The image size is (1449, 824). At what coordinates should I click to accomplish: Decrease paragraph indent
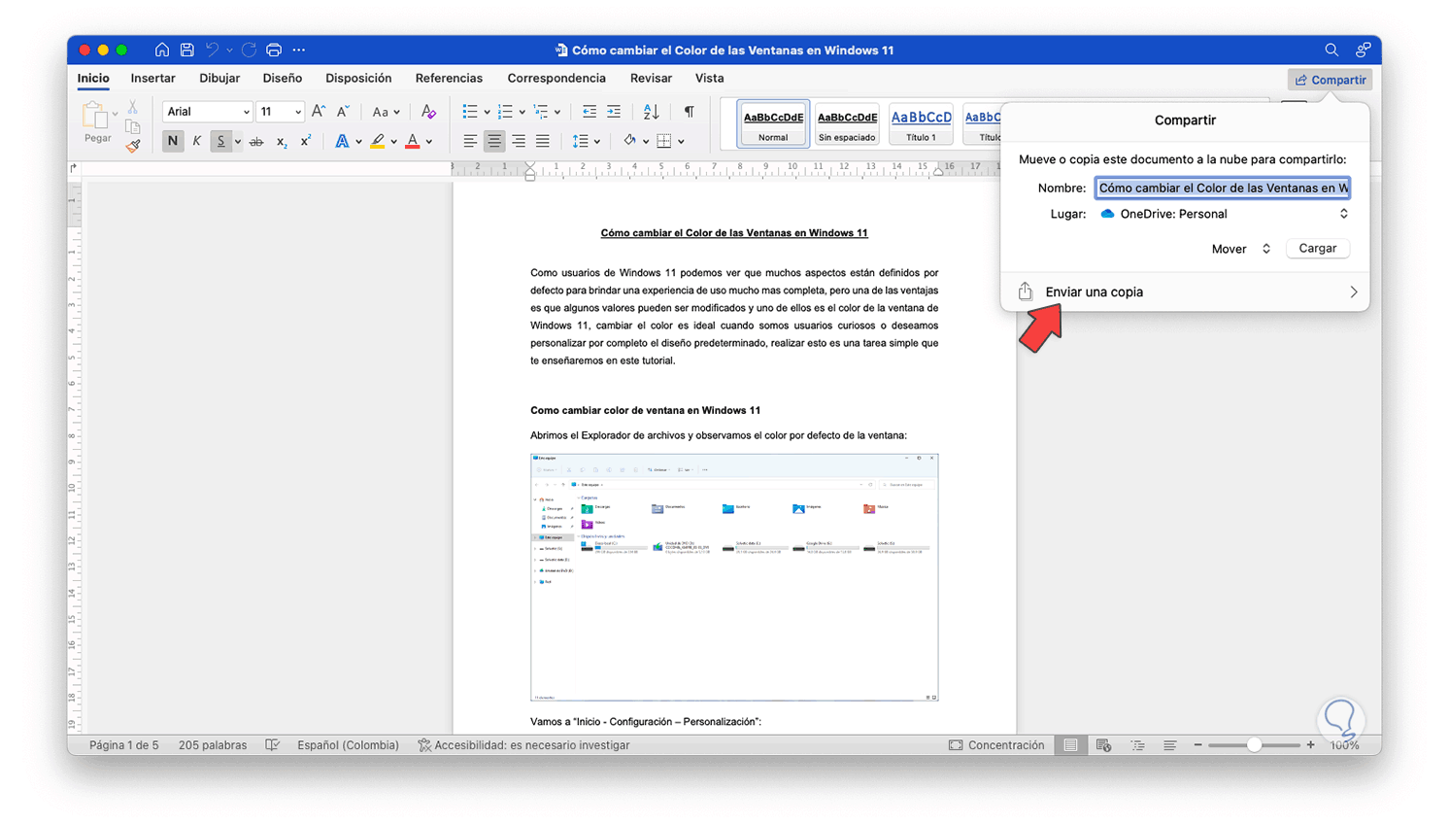point(590,112)
